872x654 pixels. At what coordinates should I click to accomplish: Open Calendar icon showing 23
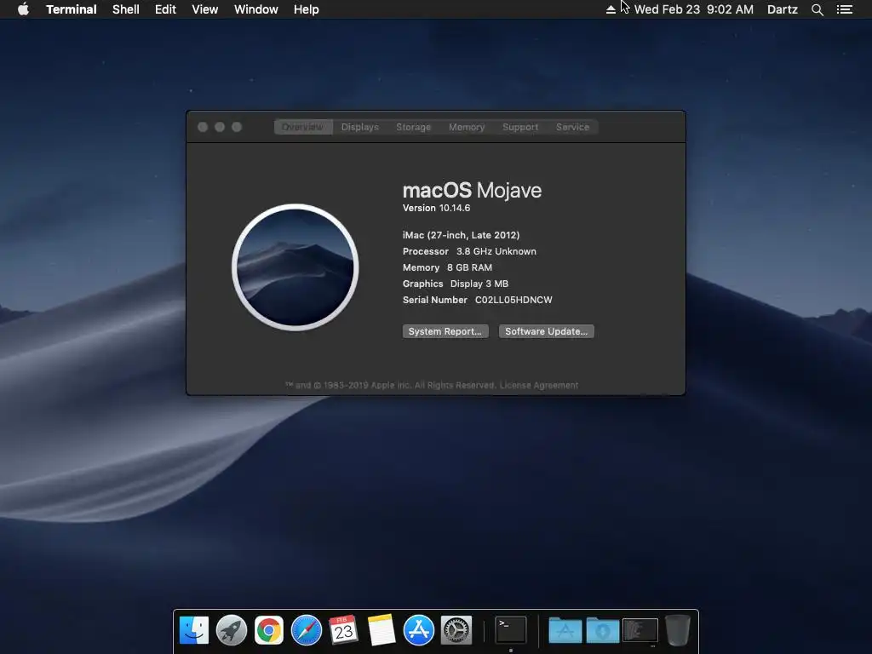pos(343,630)
